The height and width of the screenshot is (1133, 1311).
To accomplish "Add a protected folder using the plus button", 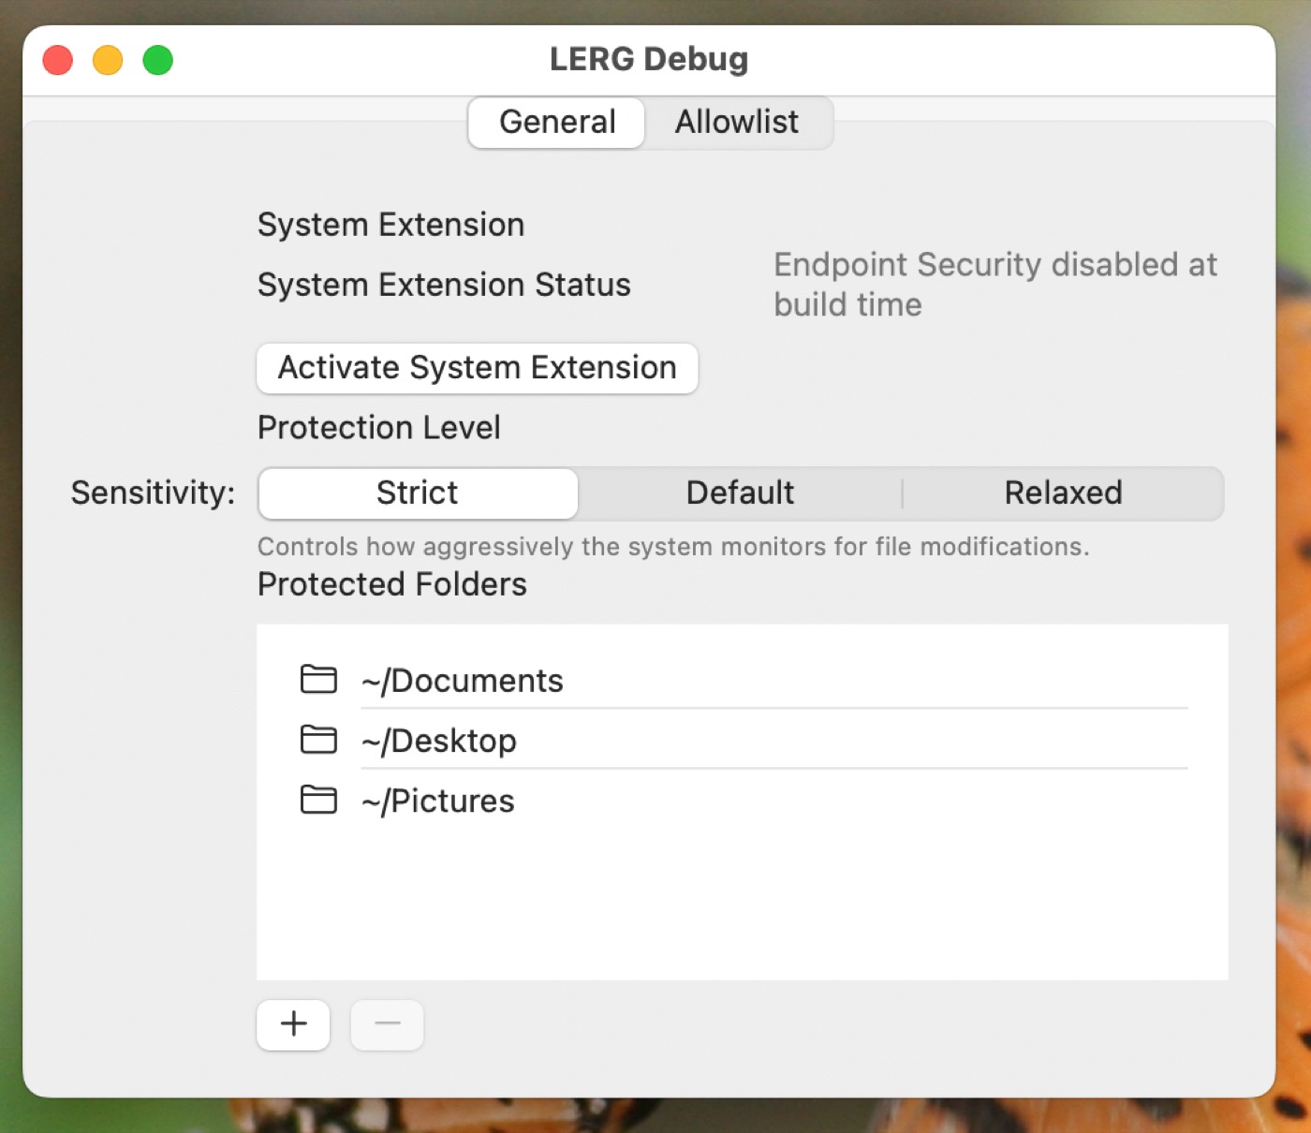I will 293,1024.
